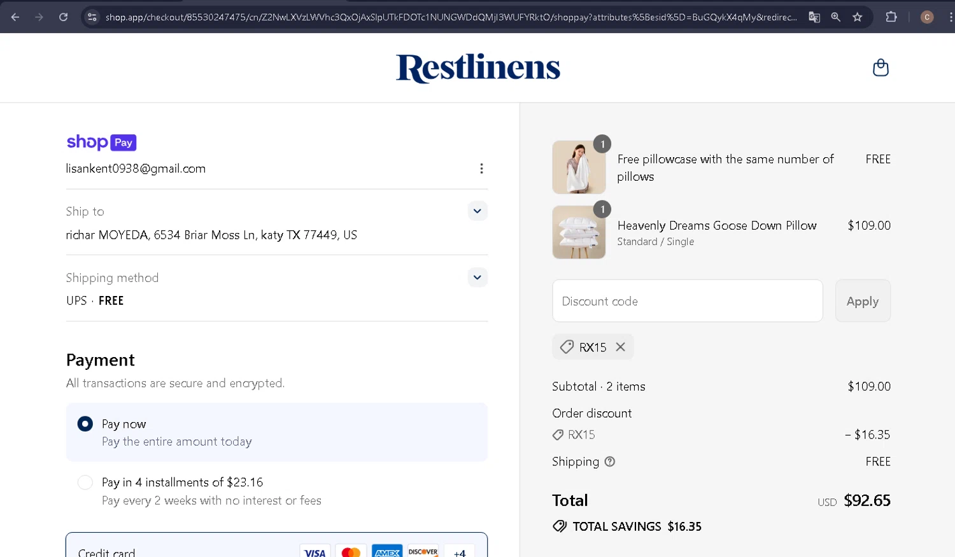
Task: Open the shopping bag cart icon
Action: (x=881, y=67)
